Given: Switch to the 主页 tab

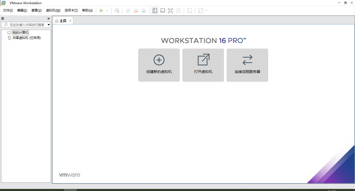Looking at the screenshot, I should [62, 21].
